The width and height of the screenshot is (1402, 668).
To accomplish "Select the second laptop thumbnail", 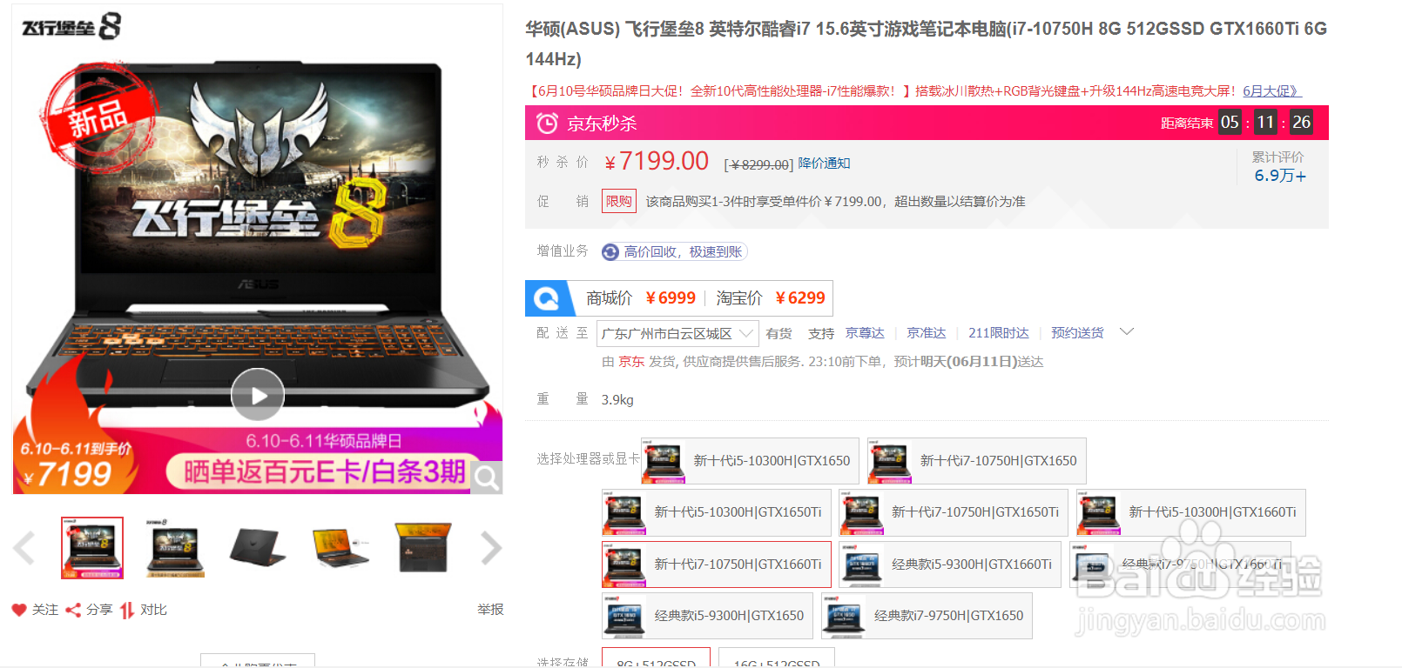I will (x=175, y=548).
